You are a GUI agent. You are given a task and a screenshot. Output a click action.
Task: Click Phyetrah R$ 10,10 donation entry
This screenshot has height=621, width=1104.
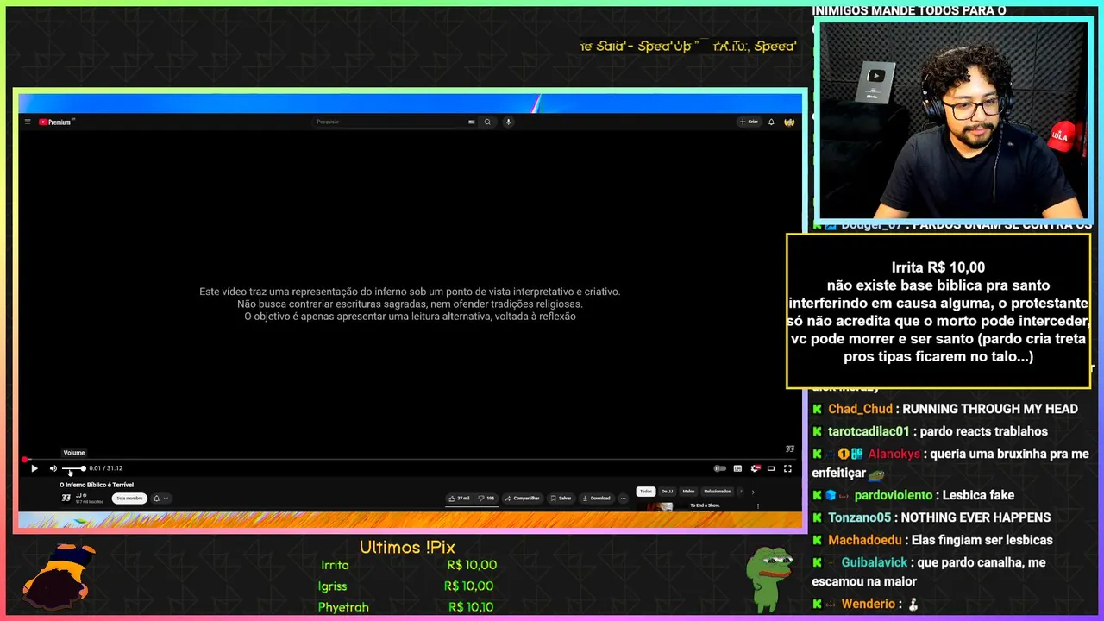(405, 607)
